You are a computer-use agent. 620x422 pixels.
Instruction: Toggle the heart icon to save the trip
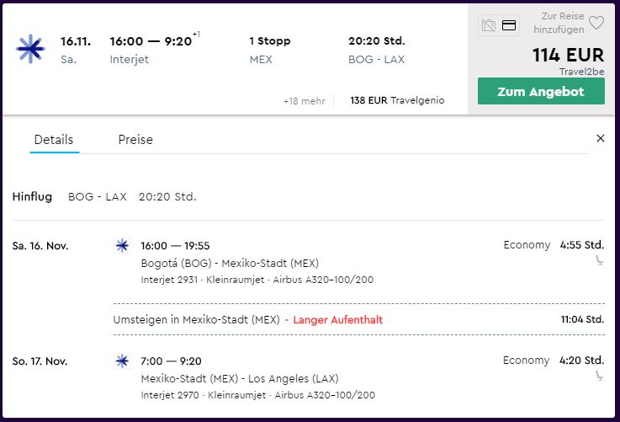(596, 23)
